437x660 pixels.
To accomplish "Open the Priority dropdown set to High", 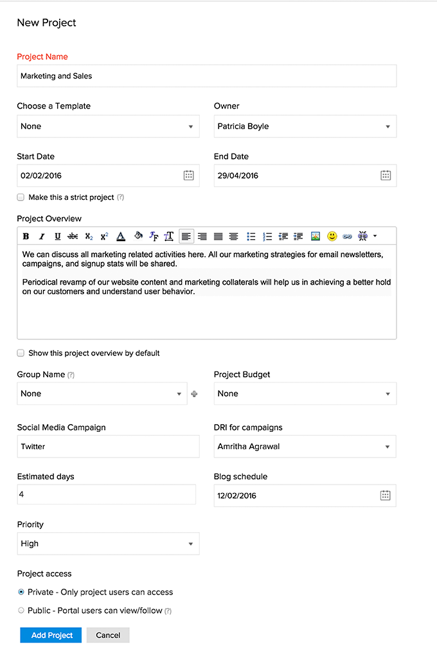I will point(108,544).
